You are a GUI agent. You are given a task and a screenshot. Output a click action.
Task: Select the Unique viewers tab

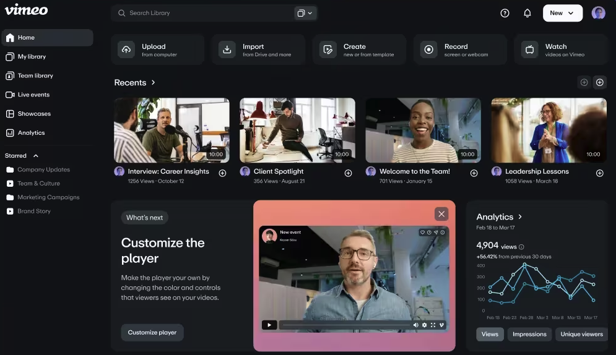click(x=581, y=334)
